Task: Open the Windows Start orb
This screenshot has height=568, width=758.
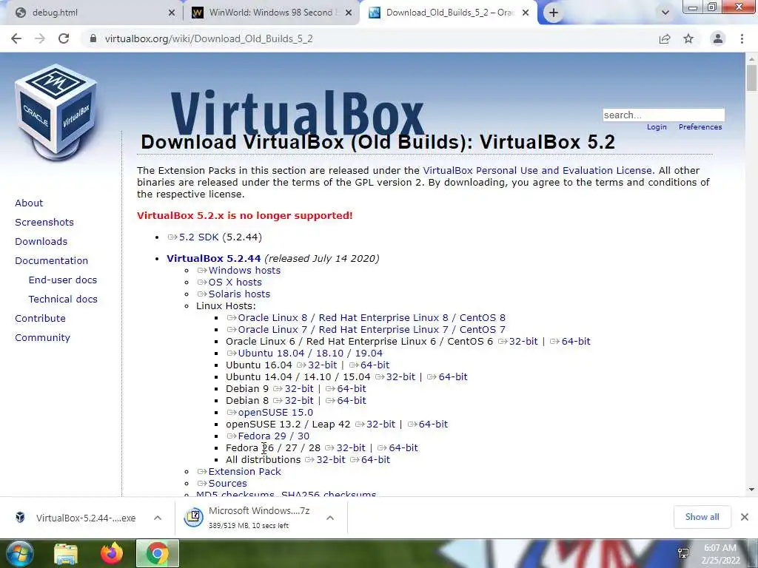Action: tap(19, 553)
